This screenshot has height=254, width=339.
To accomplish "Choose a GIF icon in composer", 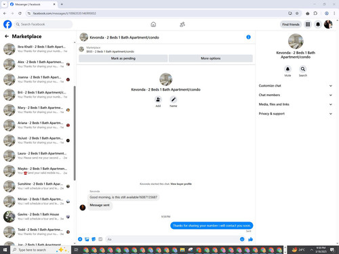I will (100, 239).
